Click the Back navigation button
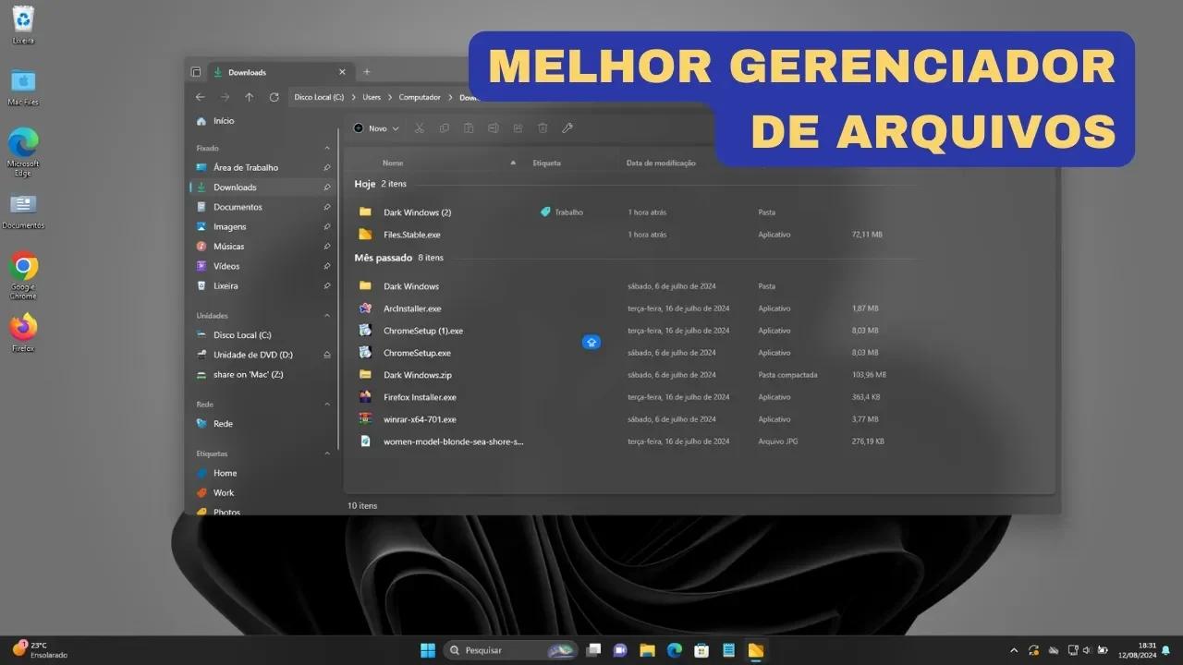The image size is (1183, 665). tap(200, 96)
